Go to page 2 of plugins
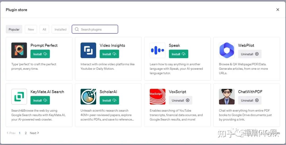Viewport: 286px width, 145px height. [x=26, y=133]
